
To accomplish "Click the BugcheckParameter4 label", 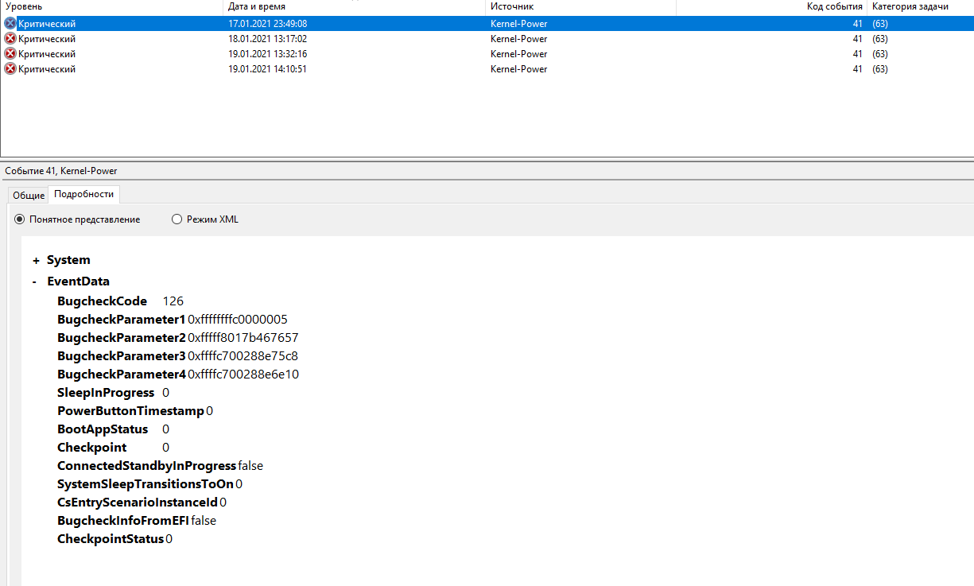I will pos(121,374).
